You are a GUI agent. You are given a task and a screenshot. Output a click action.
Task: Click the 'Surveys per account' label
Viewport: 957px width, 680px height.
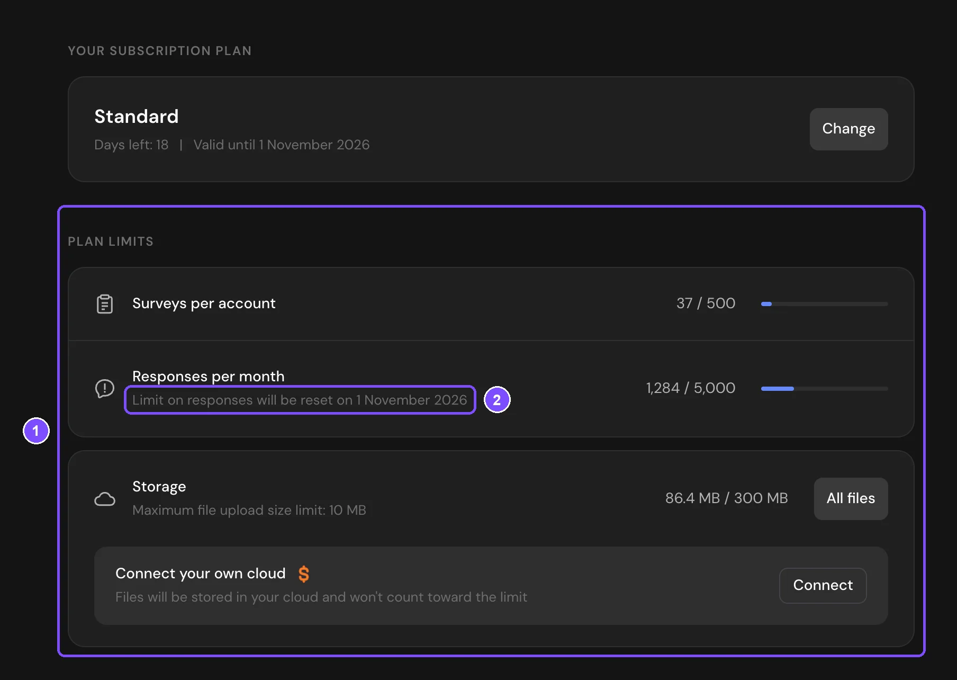204,303
